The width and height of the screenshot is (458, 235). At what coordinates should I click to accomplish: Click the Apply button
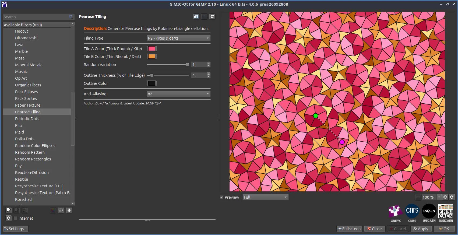tap(421, 229)
